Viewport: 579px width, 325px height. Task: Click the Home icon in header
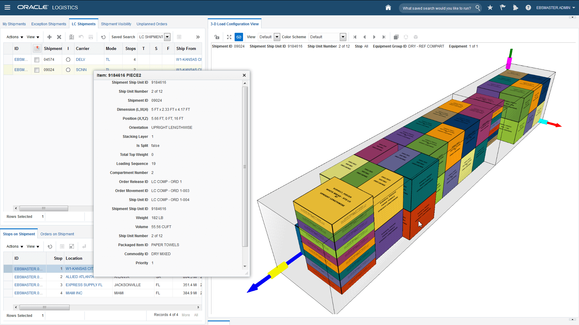388,8
